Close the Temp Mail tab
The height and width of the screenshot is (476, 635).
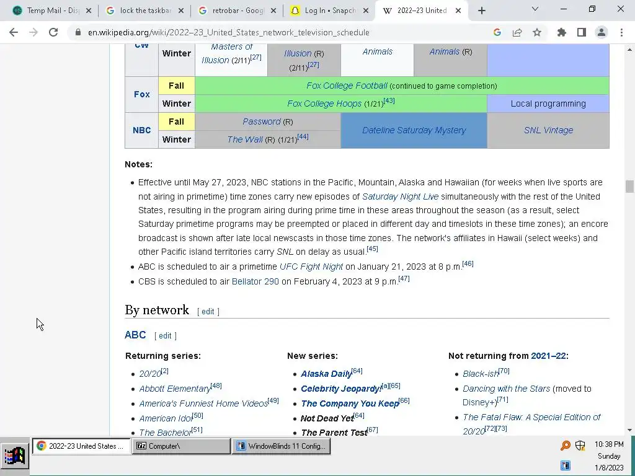(x=89, y=11)
